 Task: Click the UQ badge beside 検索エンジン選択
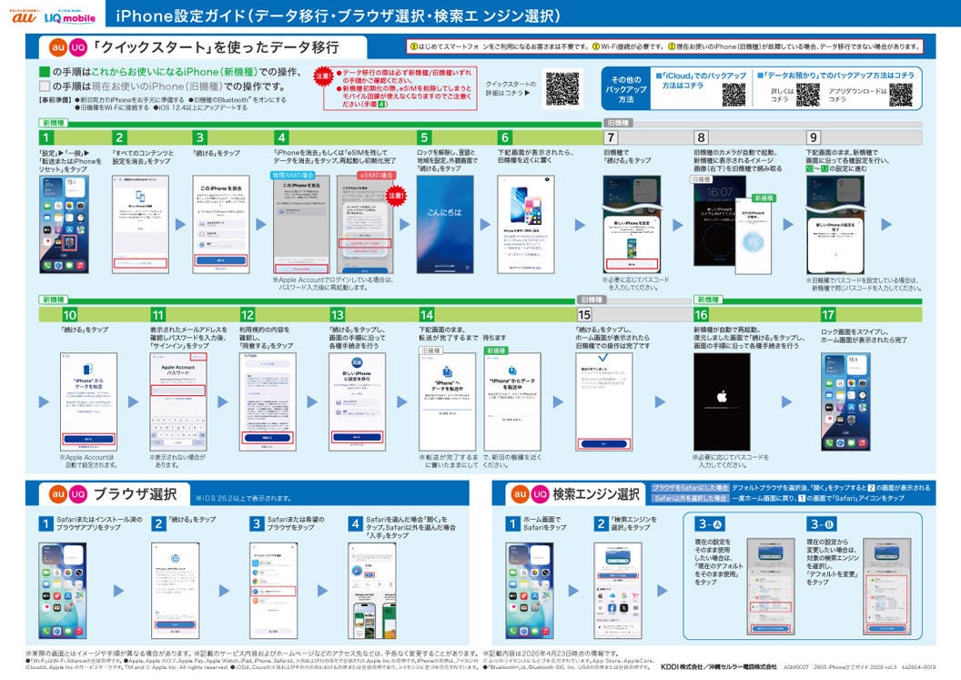pyautogui.click(x=540, y=493)
